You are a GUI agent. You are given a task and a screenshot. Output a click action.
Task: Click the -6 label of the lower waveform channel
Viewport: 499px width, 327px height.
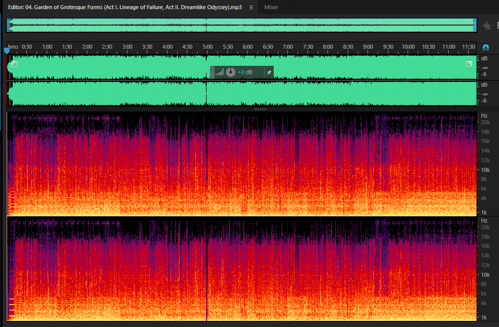click(484, 101)
